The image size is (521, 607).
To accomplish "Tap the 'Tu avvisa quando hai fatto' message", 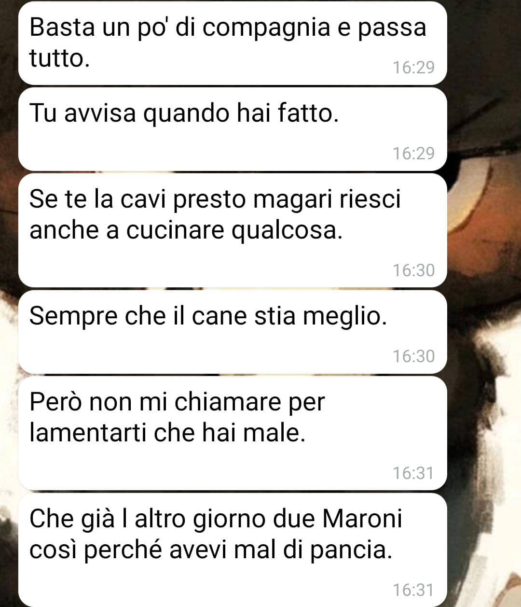I will click(x=233, y=129).
